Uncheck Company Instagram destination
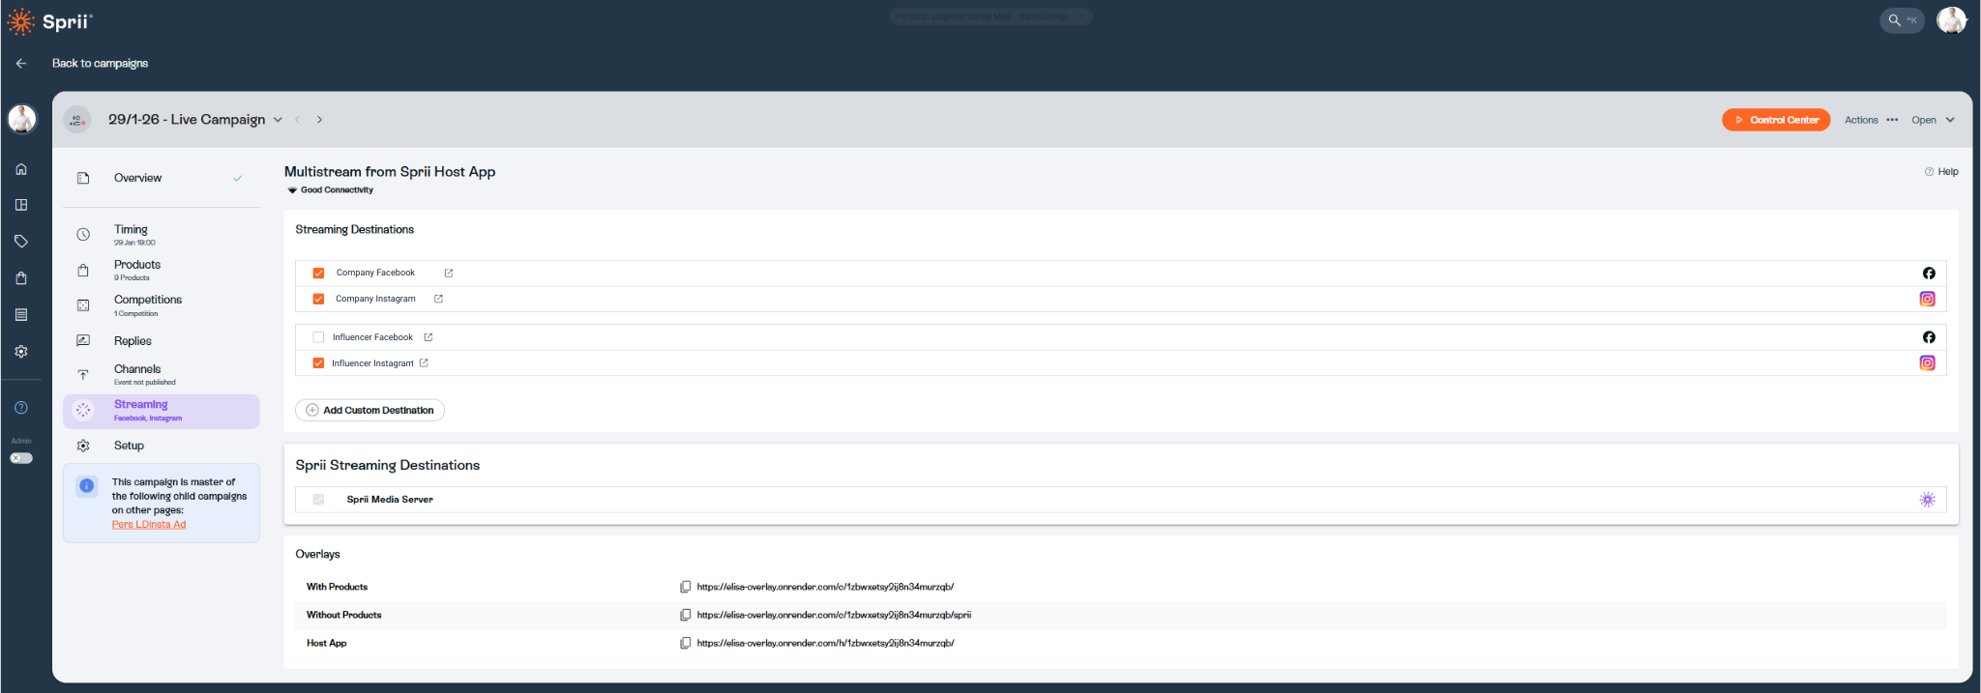This screenshot has width=1981, height=693. 318,300
